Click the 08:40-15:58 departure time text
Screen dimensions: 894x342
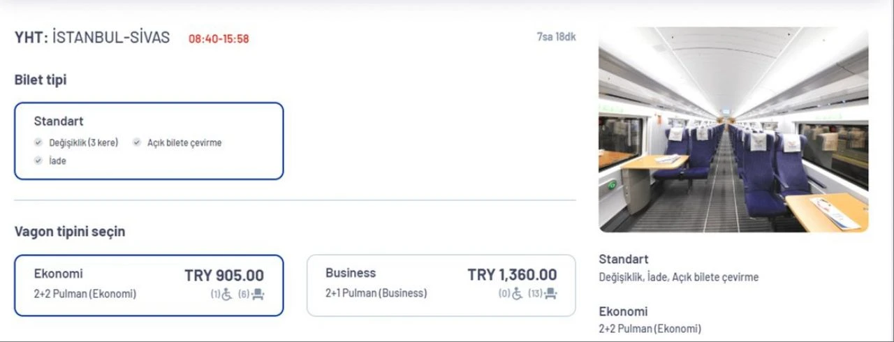(219, 39)
